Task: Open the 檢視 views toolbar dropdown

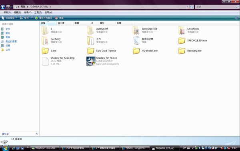Action: tap(32, 18)
